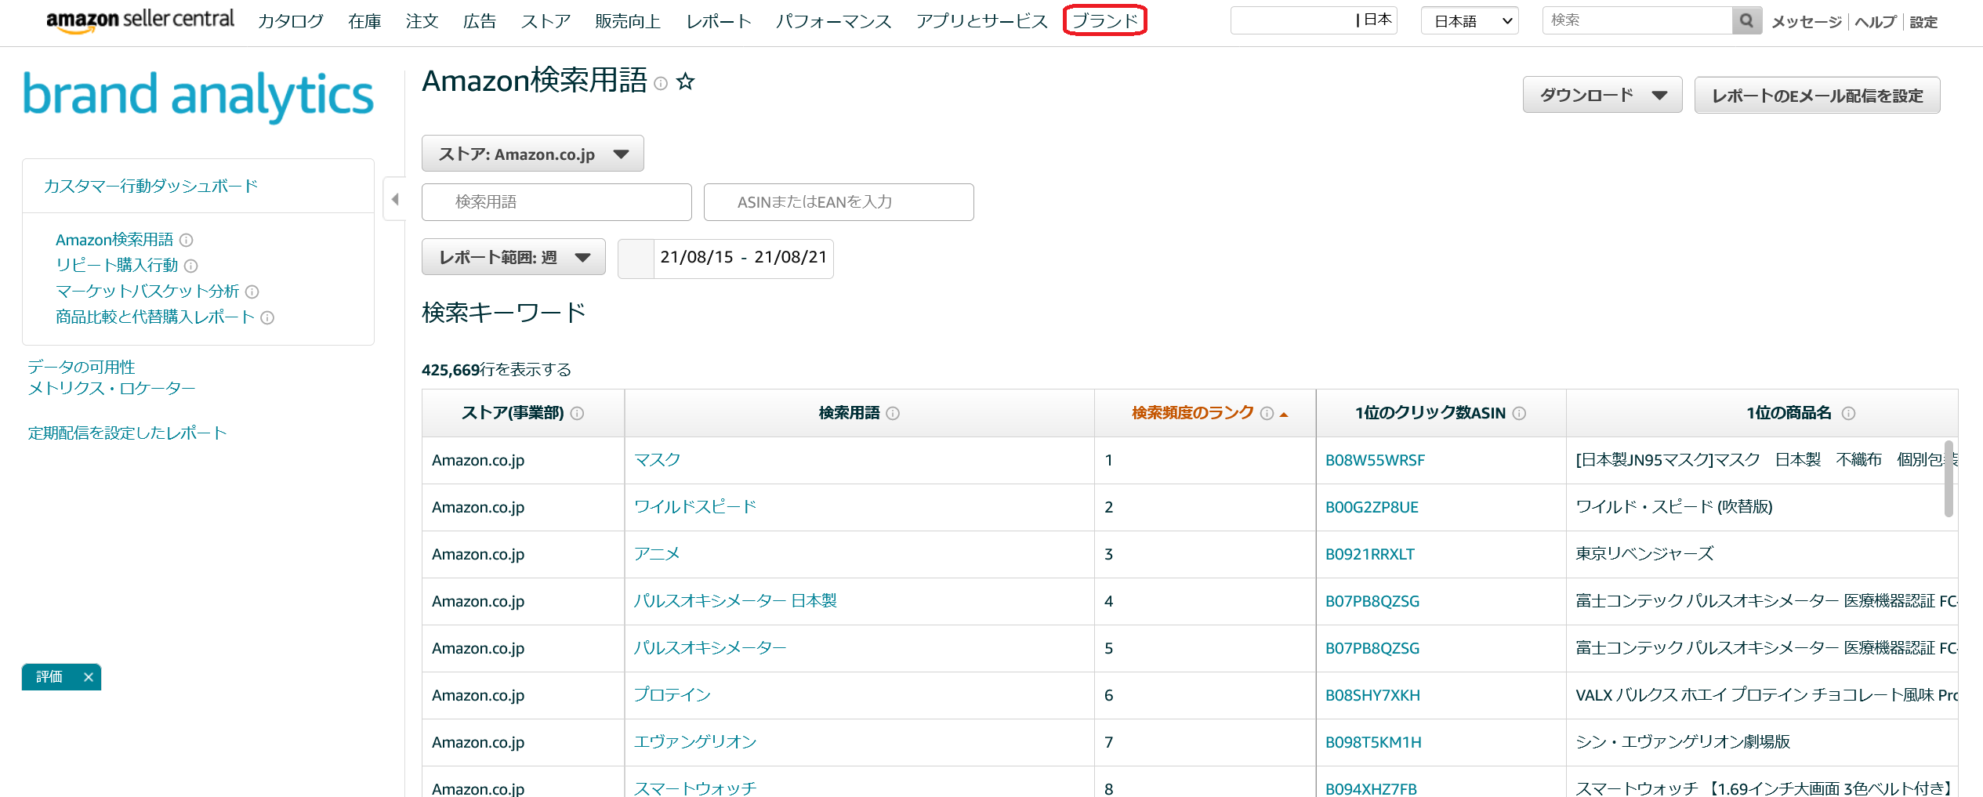Open the 日本語 language selector

point(1470,21)
